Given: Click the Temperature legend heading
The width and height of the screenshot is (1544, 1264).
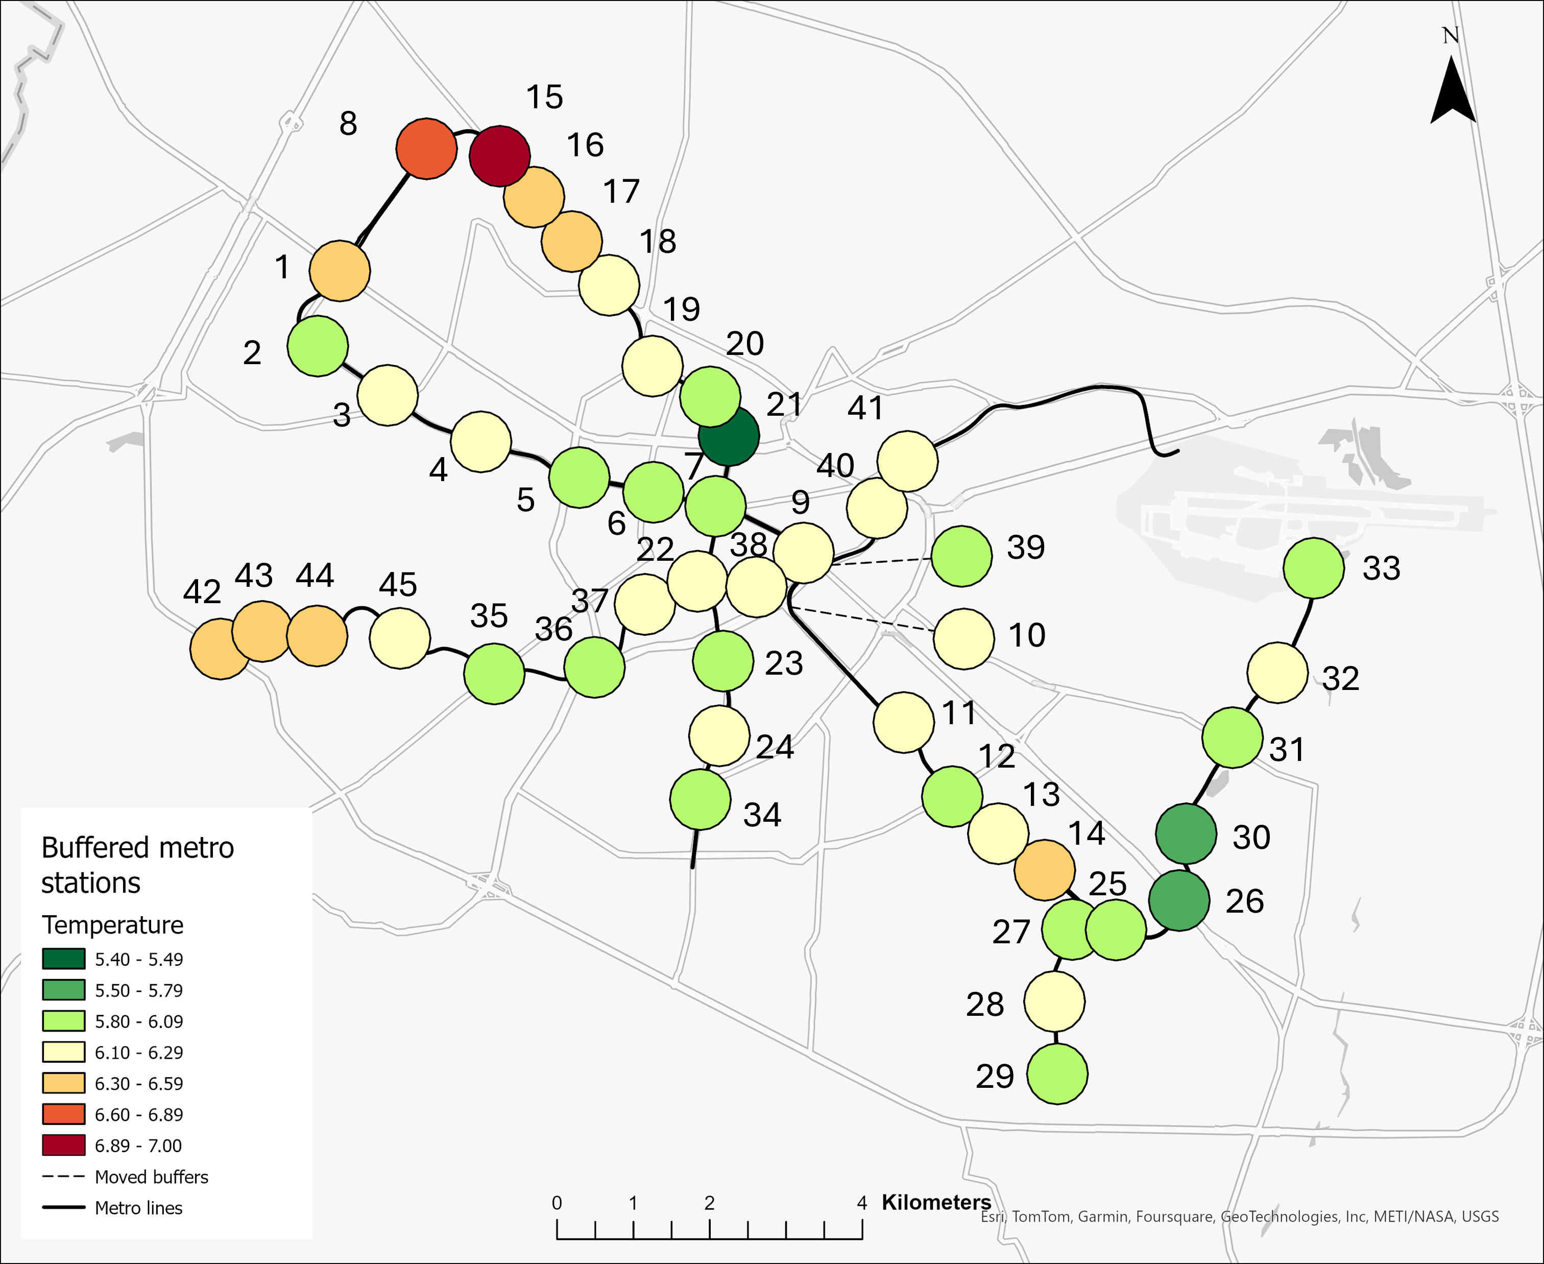Looking at the screenshot, I should pos(113,925).
